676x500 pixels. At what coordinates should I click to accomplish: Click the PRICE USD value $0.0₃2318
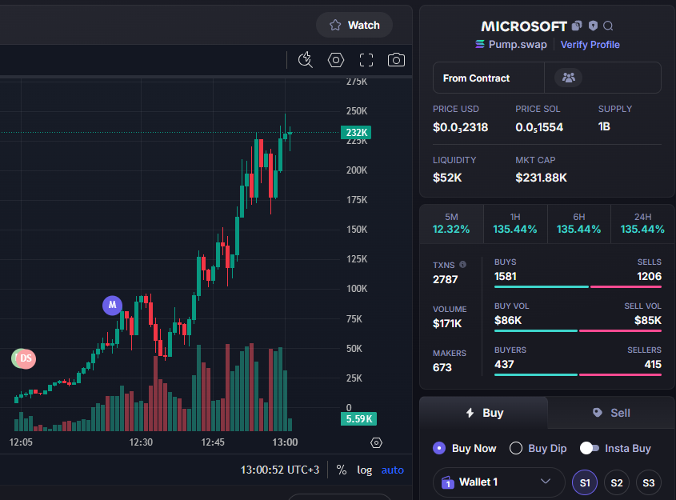click(461, 127)
